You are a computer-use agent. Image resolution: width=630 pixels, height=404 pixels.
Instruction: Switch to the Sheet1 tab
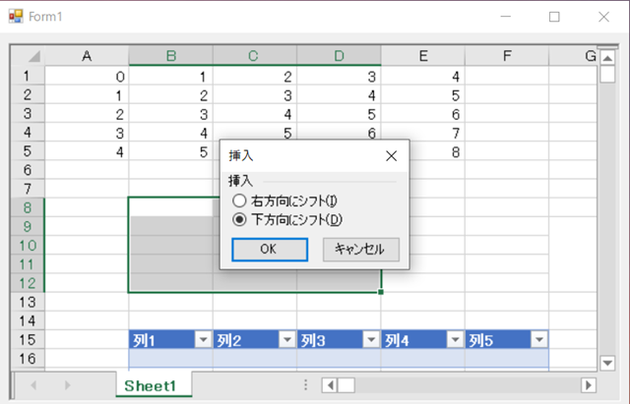coord(150,386)
